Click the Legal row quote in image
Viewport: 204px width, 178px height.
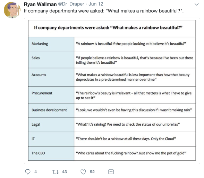(x=128, y=124)
